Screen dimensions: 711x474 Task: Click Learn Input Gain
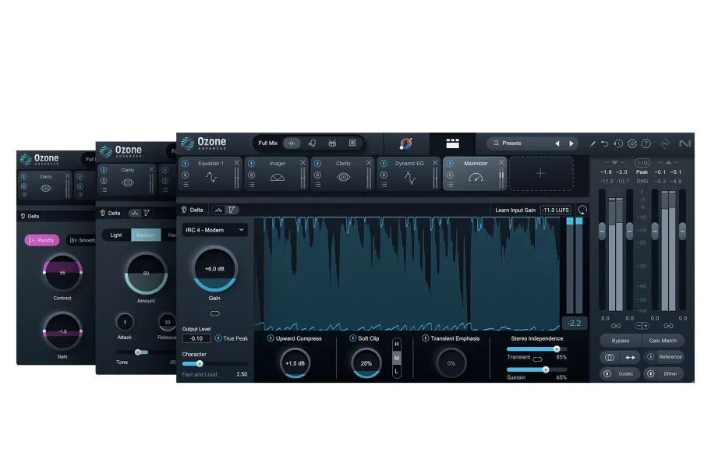point(515,210)
